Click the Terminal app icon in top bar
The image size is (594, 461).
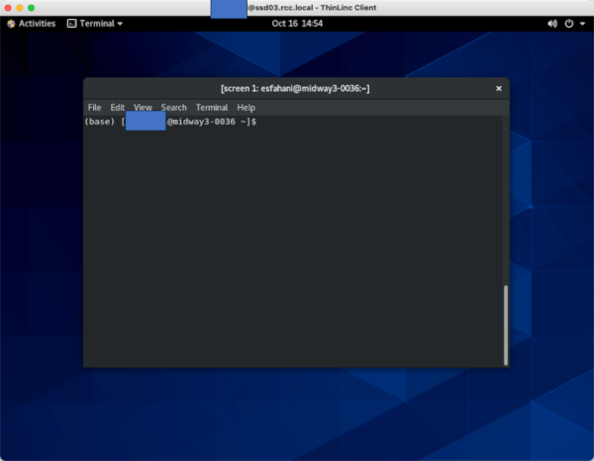(x=72, y=23)
